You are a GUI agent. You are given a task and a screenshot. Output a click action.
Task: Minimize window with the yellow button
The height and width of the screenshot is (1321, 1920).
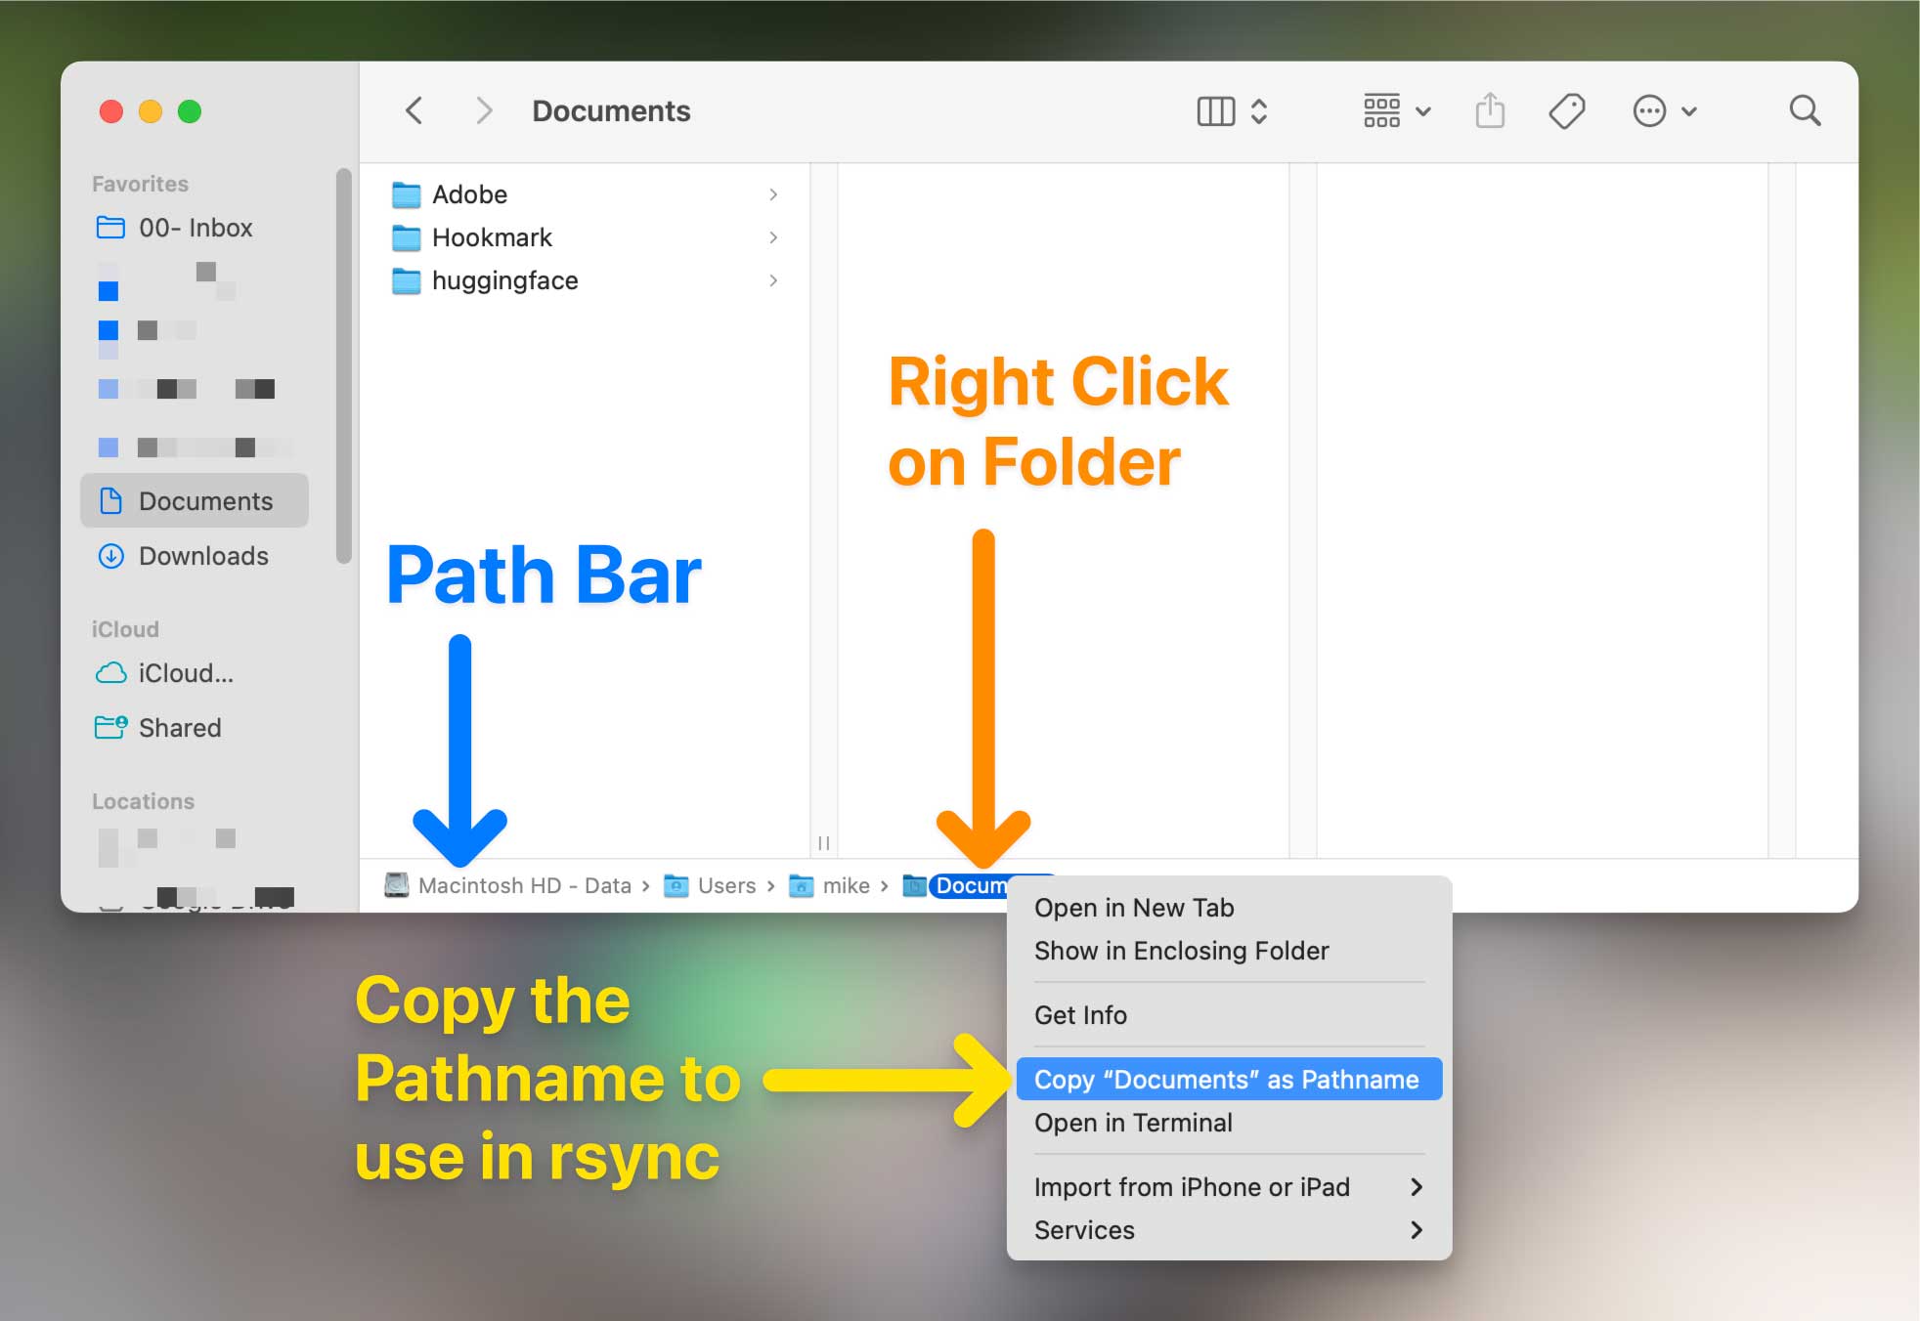click(151, 111)
